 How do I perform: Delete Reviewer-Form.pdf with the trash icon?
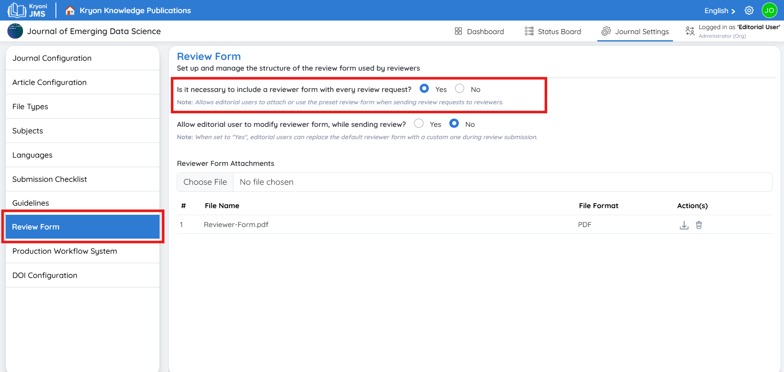coord(699,225)
